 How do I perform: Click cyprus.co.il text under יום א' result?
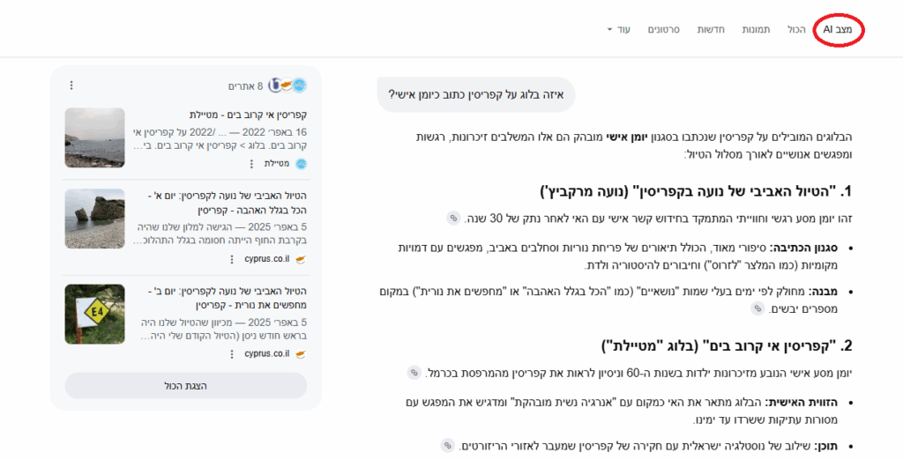pyautogui.click(x=266, y=259)
